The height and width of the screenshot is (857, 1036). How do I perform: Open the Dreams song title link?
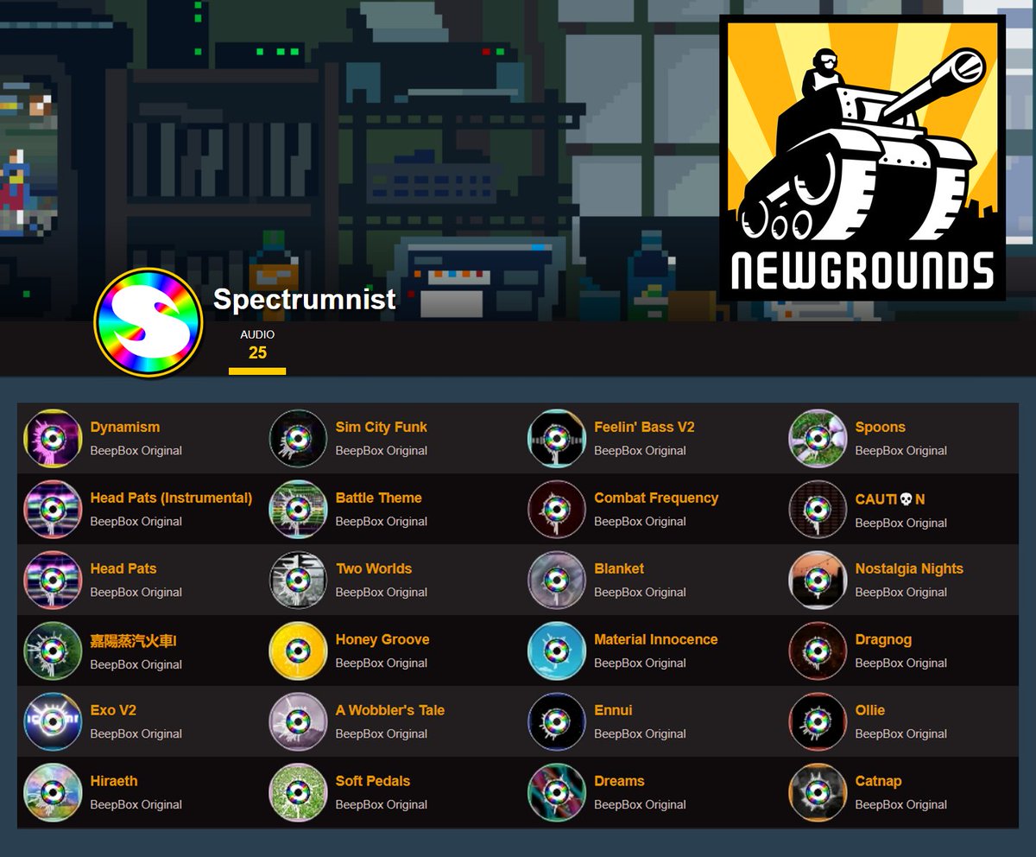619,781
